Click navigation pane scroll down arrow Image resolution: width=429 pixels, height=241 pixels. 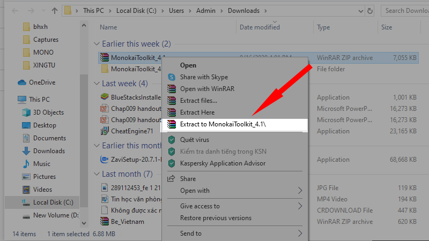[x=84, y=223]
